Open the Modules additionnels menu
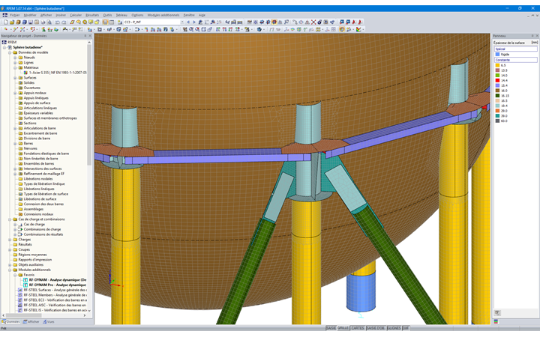540x337 pixels. click(x=163, y=15)
